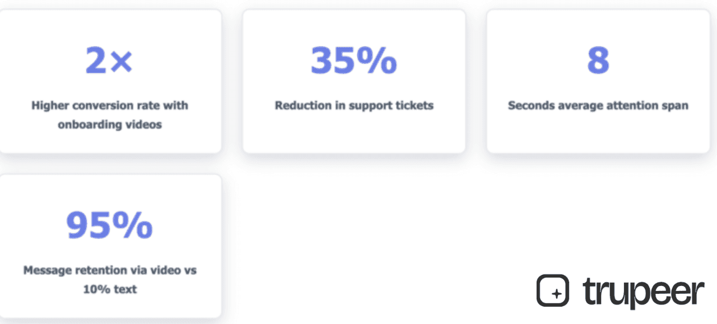Open the support tickets stat card

[x=354, y=81]
